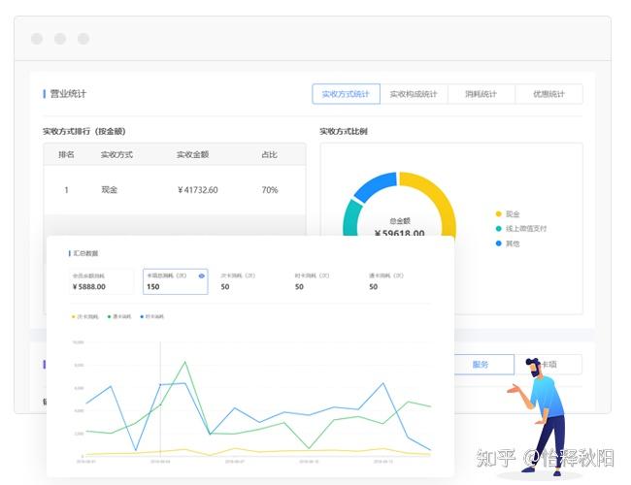Image resolution: width=631 pixels, height=485 pixels.
Task: Select the 卡项总消耗 card showing 150
Action: [176, 281]
